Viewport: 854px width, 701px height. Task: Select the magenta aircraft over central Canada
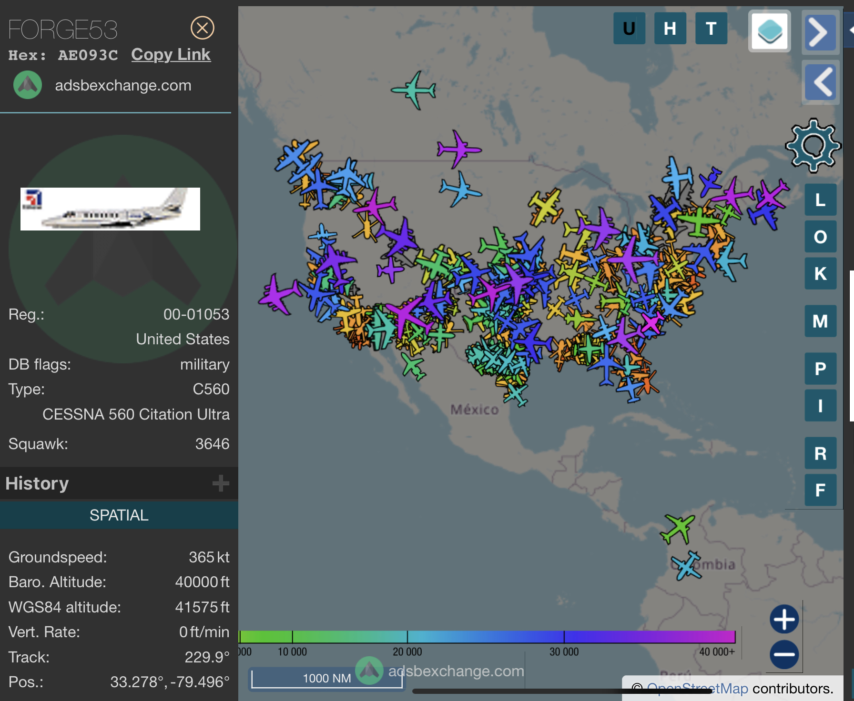458,149
